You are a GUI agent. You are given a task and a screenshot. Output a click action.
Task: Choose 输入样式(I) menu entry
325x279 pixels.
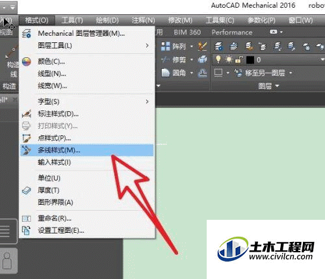[x=86, y=163]
